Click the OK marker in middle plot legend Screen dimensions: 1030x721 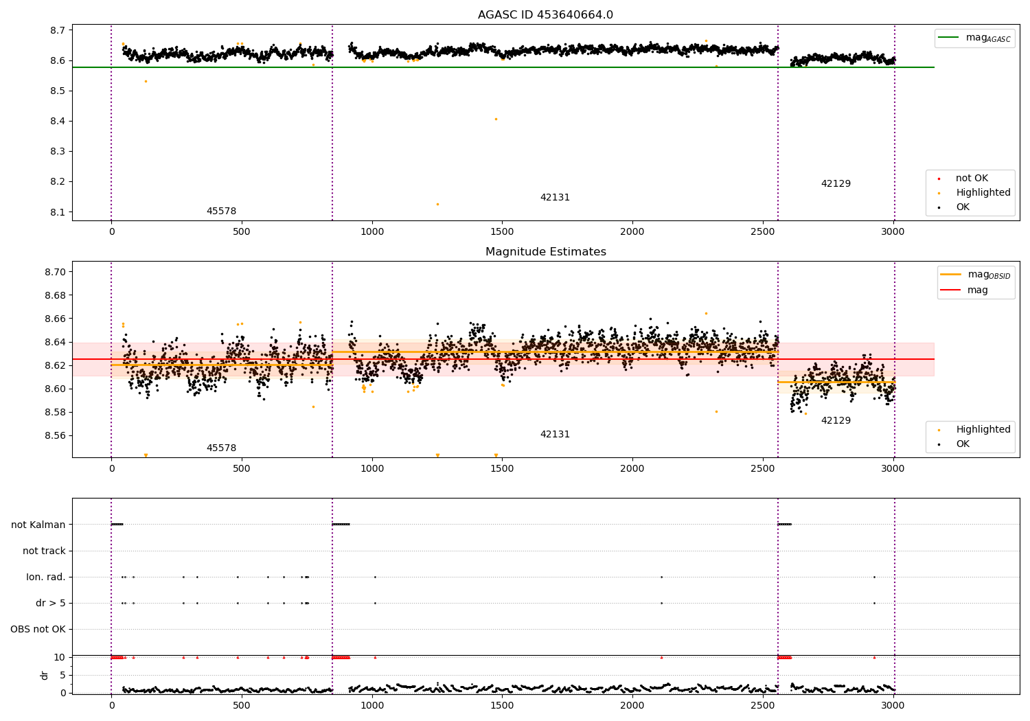click(x=939, y=445)
